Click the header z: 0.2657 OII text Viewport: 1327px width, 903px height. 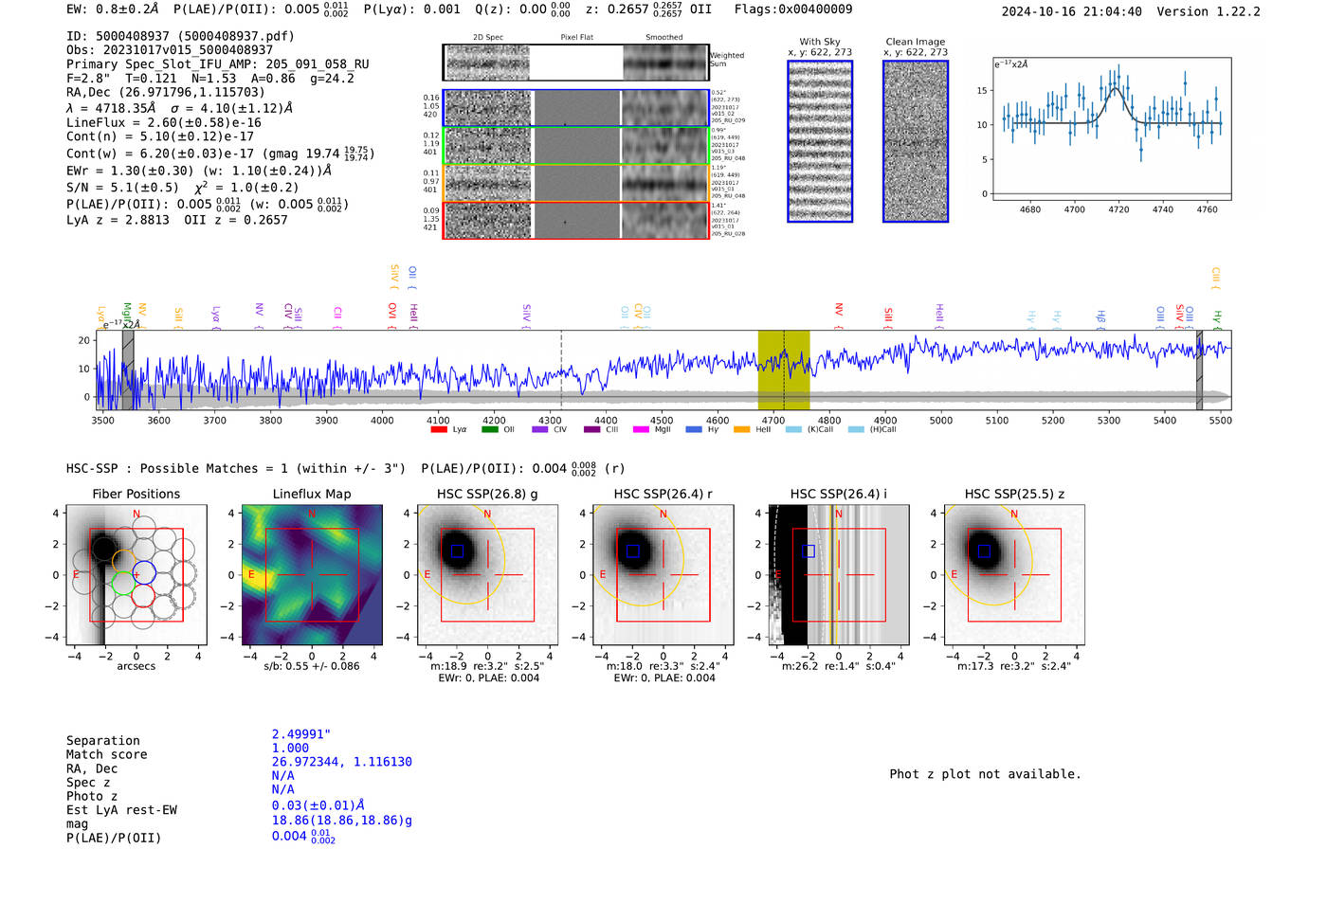pos(648,9)
